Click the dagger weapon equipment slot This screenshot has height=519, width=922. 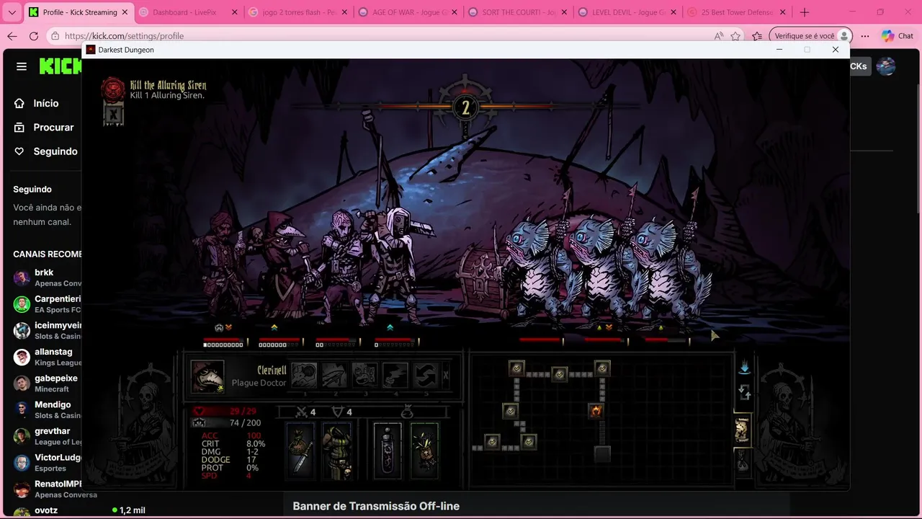pos(300,451)
